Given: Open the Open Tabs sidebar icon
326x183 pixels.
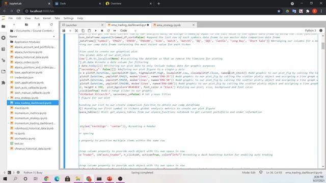Looking at the screenshot, I should 4,72.
